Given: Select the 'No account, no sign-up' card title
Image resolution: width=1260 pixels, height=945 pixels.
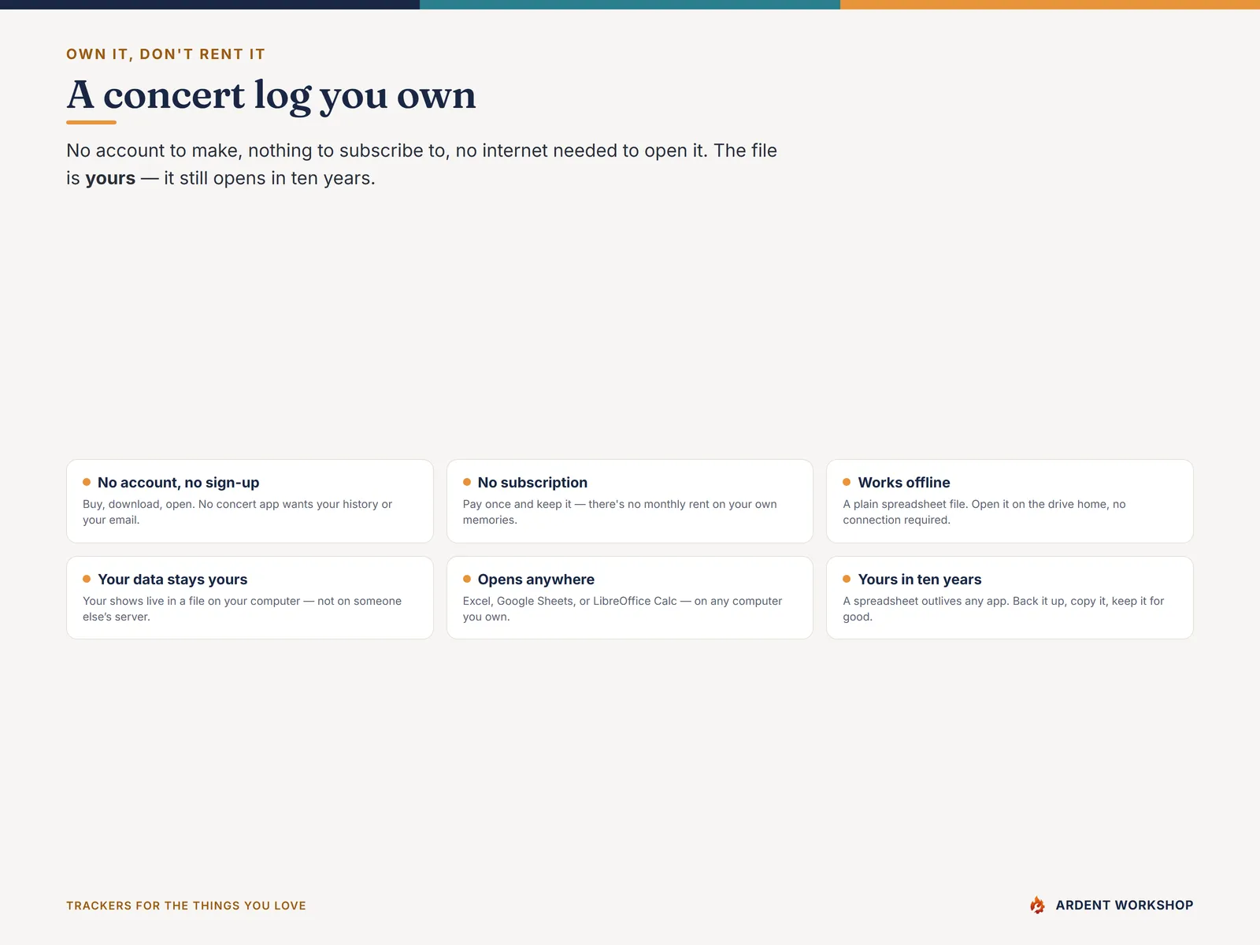Looking at the screenshot, I should (x=178, y=483).
